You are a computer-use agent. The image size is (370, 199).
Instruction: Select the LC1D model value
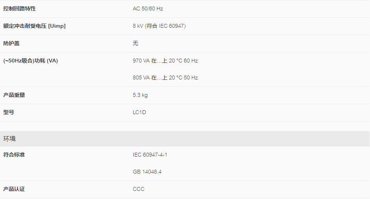[x=139, y=112]
